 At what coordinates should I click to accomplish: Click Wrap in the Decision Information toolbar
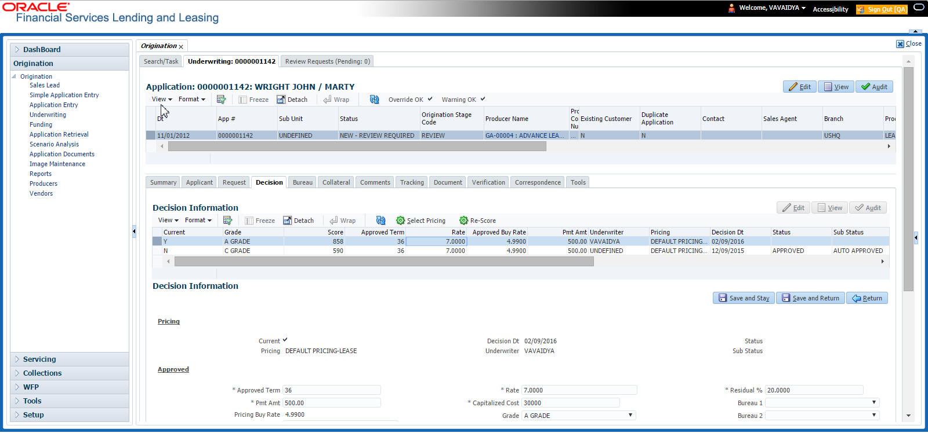[x=343, y=221]
